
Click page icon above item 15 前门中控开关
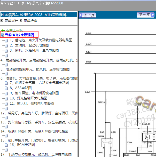pyautogui.click(x=6, y=136)
